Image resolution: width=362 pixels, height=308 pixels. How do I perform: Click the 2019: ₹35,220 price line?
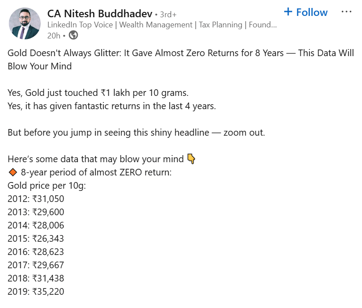coord(36,292)
